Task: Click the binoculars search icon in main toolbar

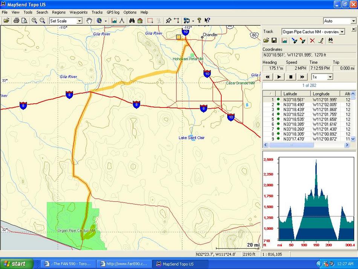Action: click(132, 21)
